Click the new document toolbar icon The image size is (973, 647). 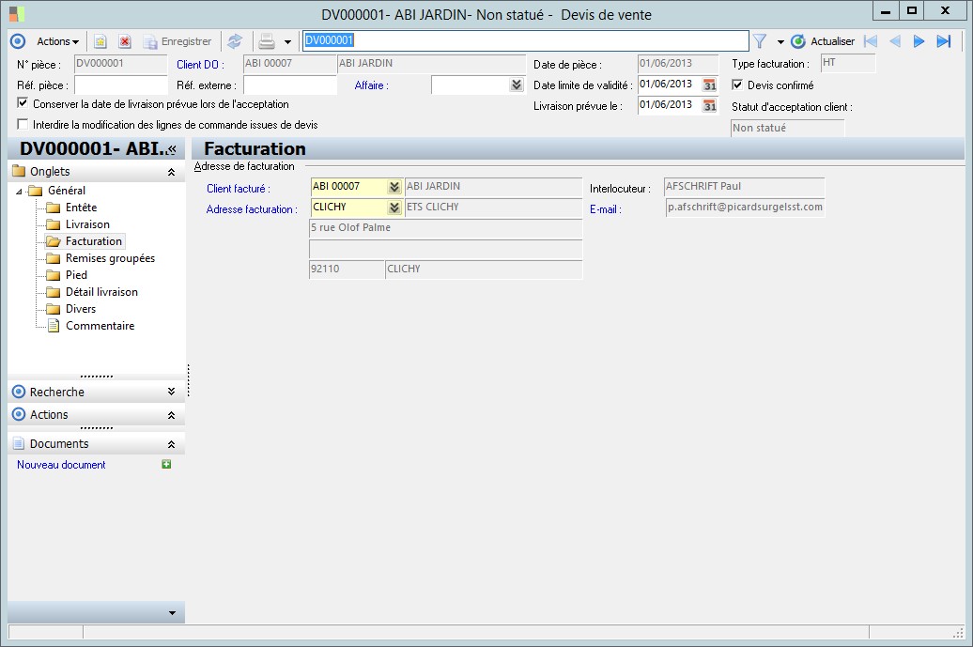100,41
